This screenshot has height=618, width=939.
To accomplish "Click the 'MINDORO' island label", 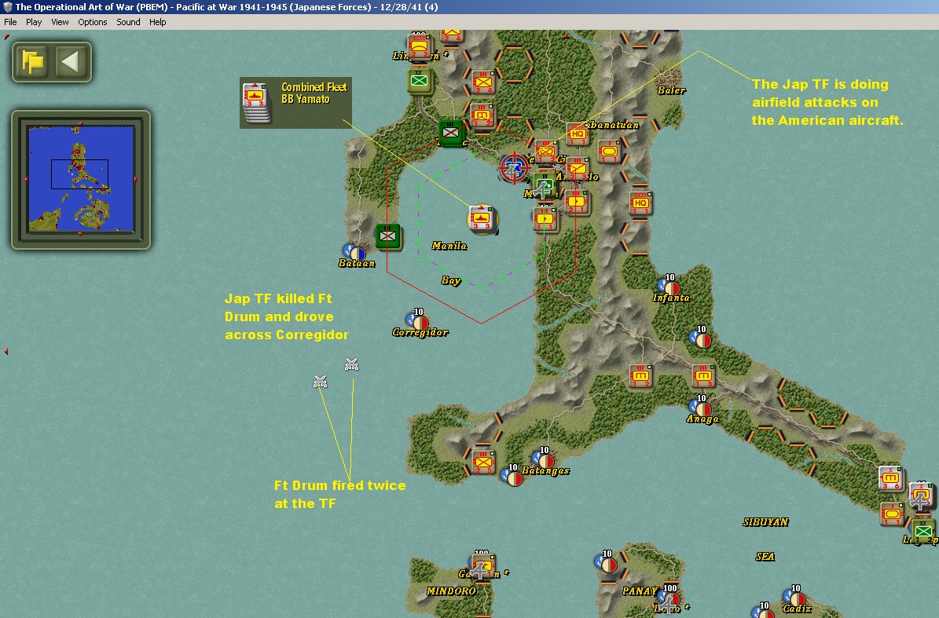I will (451, 591).
